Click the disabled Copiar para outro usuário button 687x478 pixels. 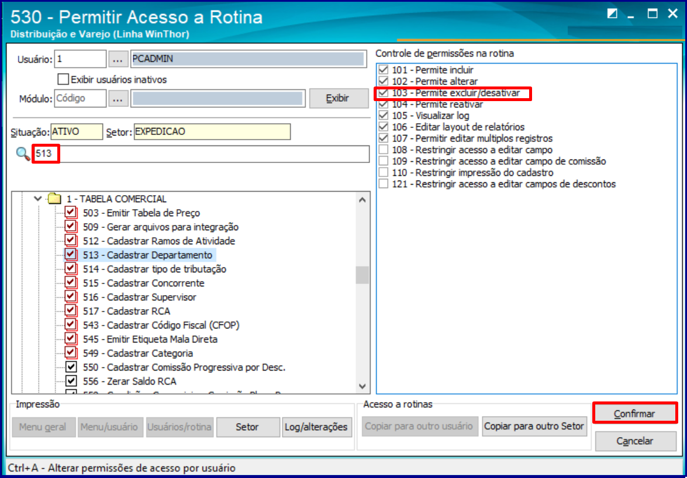[x=419, y=427]
